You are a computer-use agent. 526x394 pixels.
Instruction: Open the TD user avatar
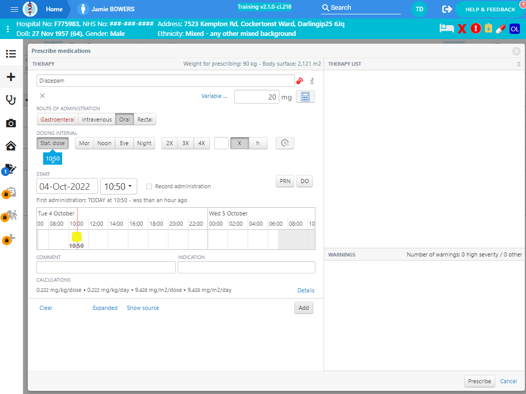[419, 9]
